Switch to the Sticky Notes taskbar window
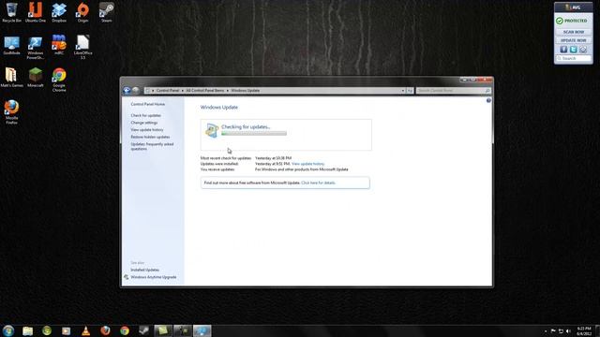 [163, 330]
